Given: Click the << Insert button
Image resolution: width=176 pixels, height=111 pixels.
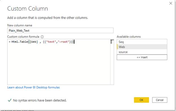Looking at the screenshot, I should tap(142, 57).
